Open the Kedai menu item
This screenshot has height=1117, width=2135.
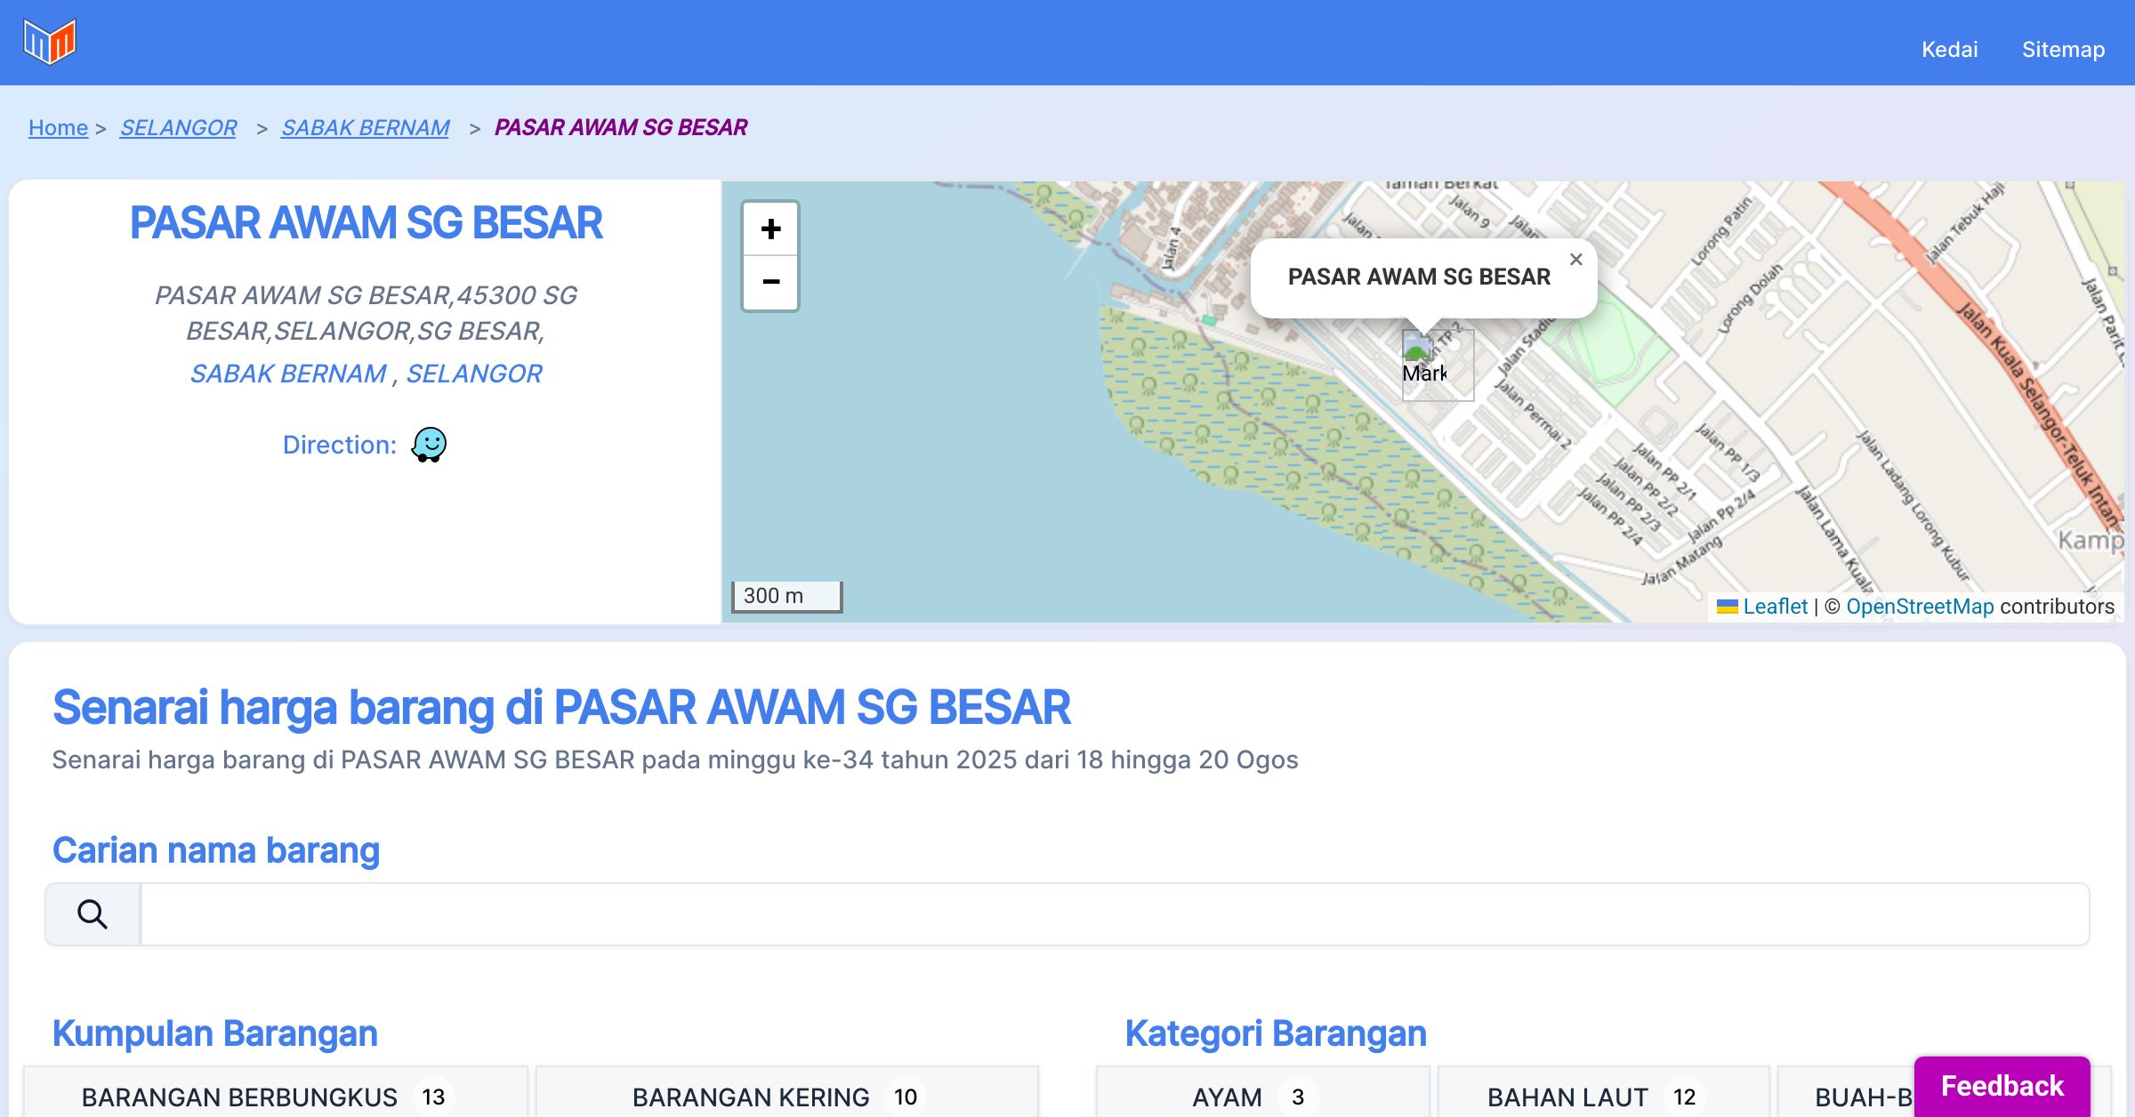tap(1949, 50)
